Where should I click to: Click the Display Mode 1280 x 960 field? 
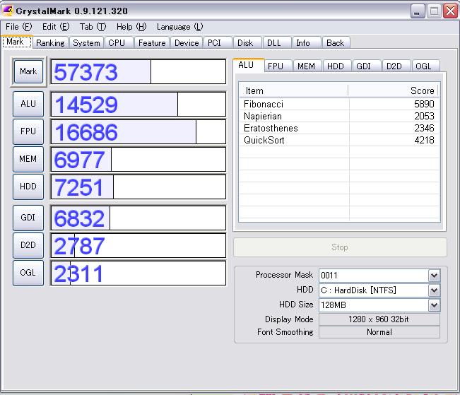click(x=379, y=319)
